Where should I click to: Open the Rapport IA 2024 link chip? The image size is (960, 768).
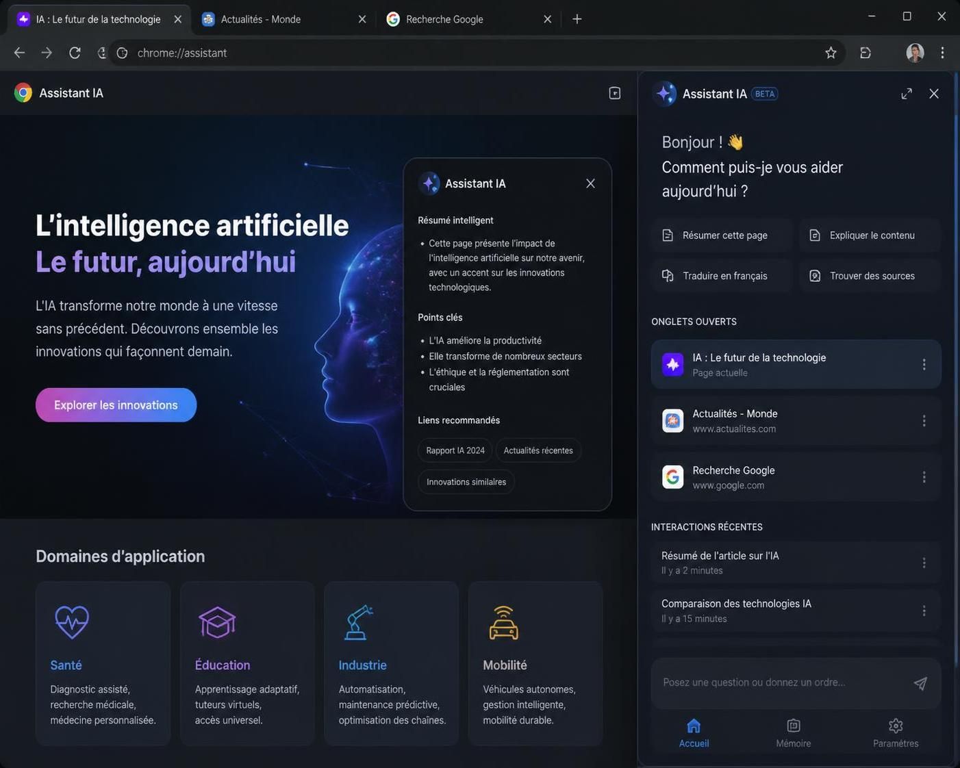point(455,450)
